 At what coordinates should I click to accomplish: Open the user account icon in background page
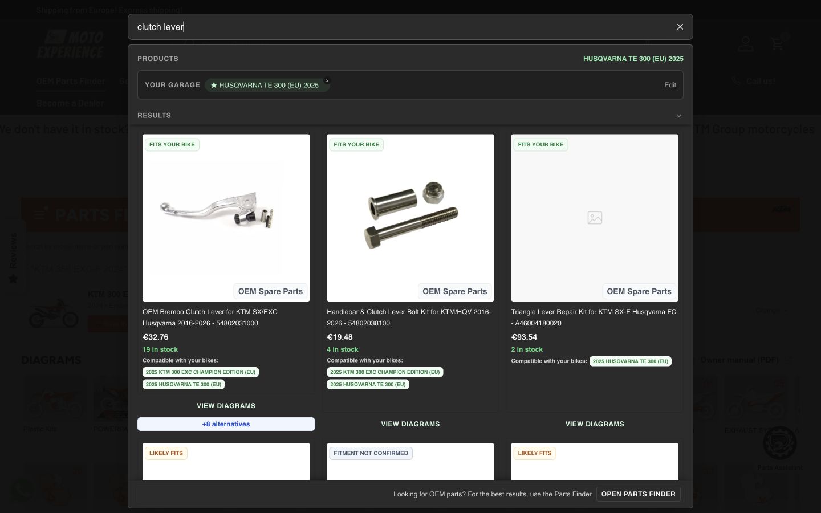(x=746, y=44)
